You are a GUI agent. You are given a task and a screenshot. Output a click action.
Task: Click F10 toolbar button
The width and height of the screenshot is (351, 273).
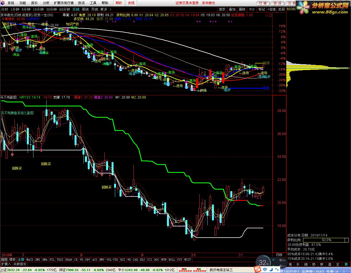[252, 9]
